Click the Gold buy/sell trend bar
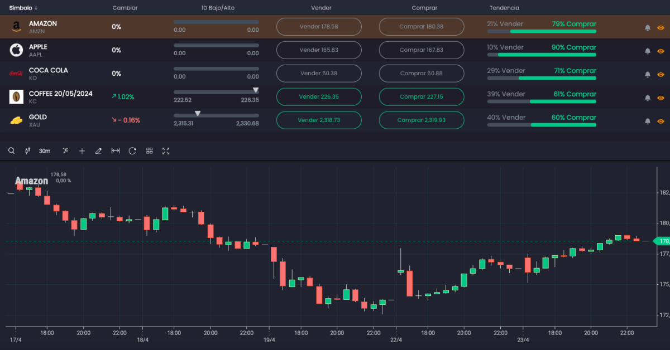Screen dimensions: 670x350 [x=542, y=125]
